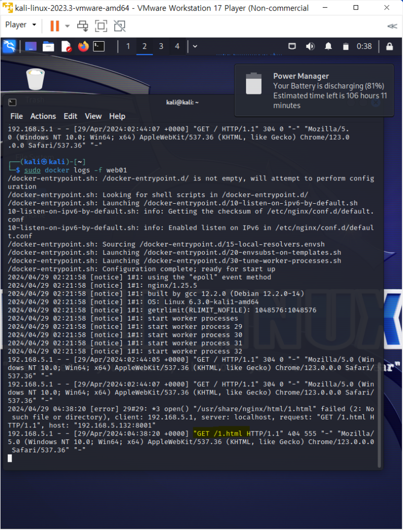Image resolution: width=403 pixels, height=530 pixels.
Task: Send Ctrl+Alt+Del to the virtual machine
Action: tap(82, 26)
